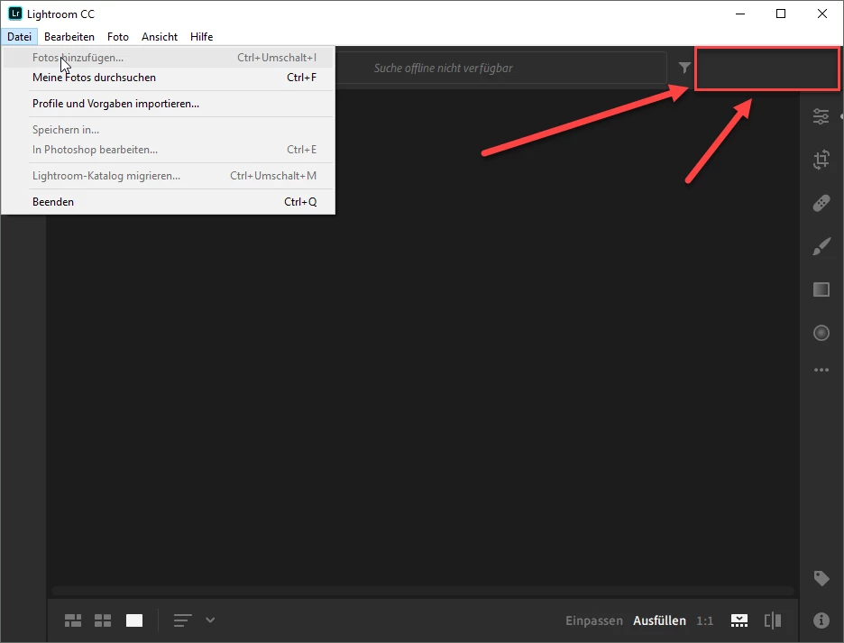This screenshot has height=643, width=844.
Task: Choose In Photoshop bearbeiten entry
Action: [168, 150]
